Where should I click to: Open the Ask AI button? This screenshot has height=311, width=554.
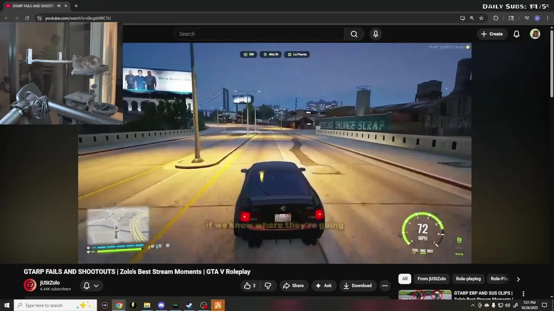coord(323,286)
